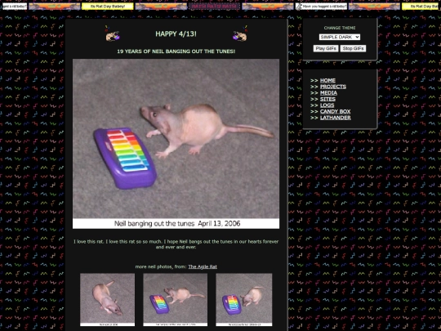The height and width of the screenshot is (331, 441).
Task: Click the party rat icon left of the heading
Action: pyautogui.click(x=113, y=34)
